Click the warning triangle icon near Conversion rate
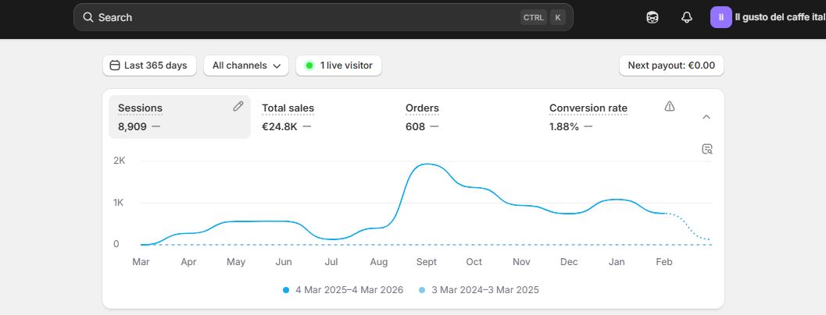Screen dimensions: 826x315 [670, 106]
